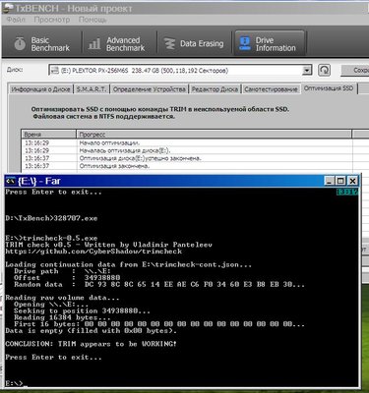Open the Определение Устройства tab
The image size is (369, 393).
click(150, 88)
